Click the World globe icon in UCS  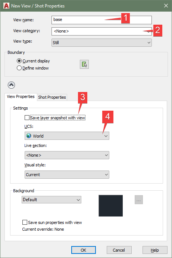(29, 136)
